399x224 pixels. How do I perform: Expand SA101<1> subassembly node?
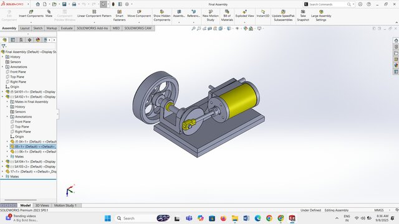click(2, 91)
